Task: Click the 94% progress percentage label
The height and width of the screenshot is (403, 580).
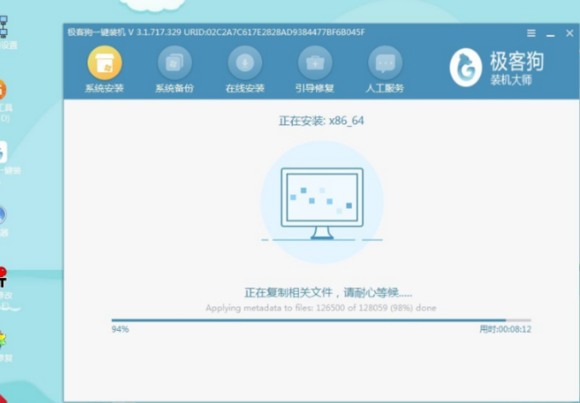Action: pyautogui.click(x=120, y=329)
